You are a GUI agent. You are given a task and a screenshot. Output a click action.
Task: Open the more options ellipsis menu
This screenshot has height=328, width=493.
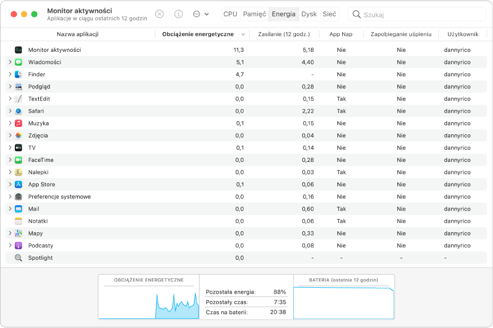pos(201,14)
